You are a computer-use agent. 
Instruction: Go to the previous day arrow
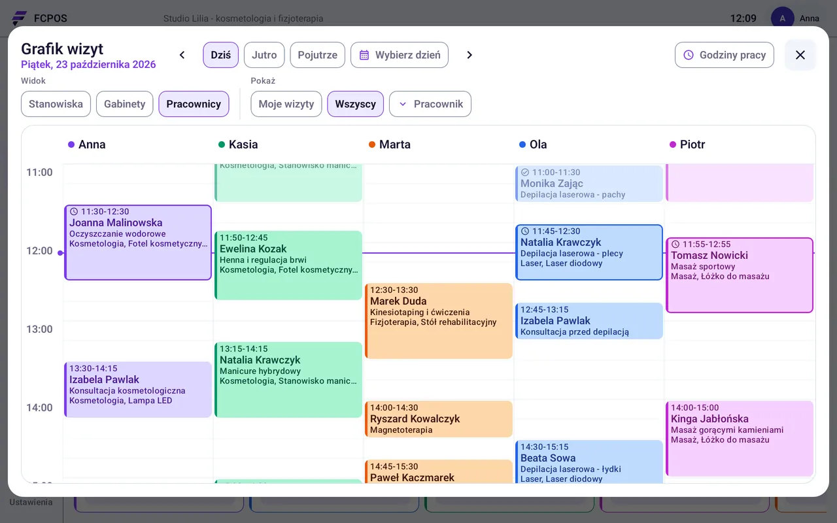tap(182, 55)
